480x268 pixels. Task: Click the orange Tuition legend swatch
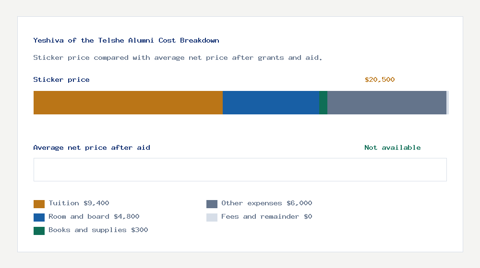[x=39, y=204]
